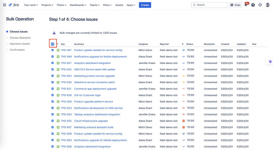This screenshot has height=150, width=273.
Task: Select the Choose Issues step
Action: 19,32
